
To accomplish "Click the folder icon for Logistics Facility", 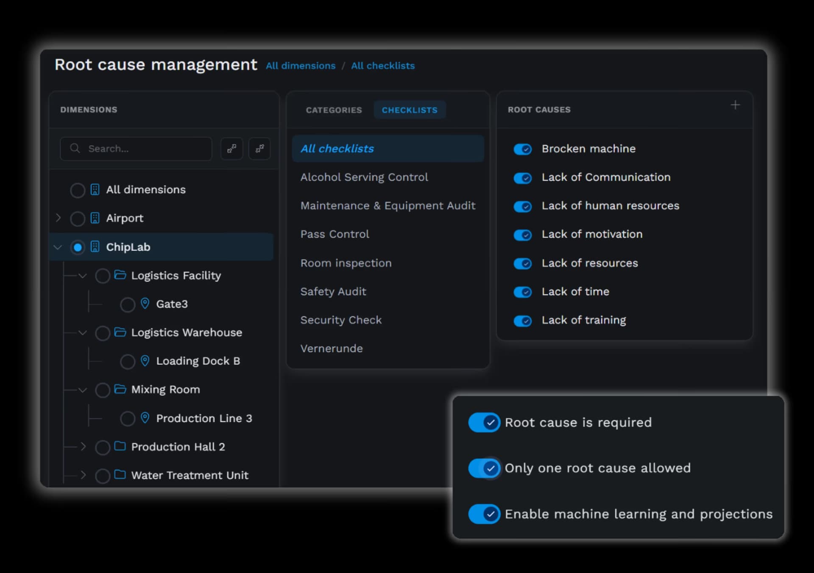I will tap(120, 275).
